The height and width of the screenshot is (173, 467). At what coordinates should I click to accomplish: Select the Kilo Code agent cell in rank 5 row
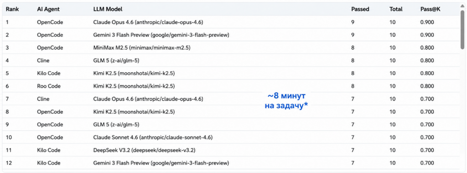48,73
